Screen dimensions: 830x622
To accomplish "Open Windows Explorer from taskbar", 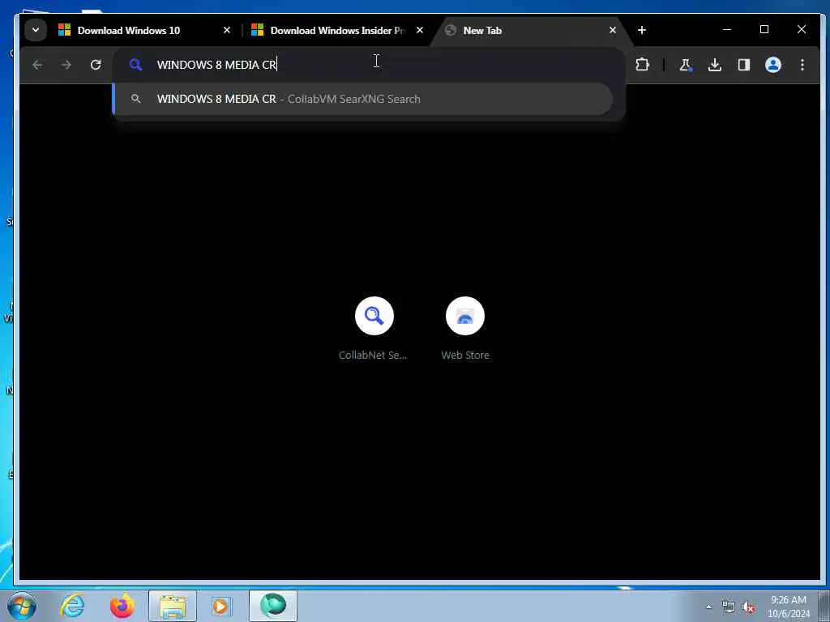I will pyautogui.click(x=173, y=606).
